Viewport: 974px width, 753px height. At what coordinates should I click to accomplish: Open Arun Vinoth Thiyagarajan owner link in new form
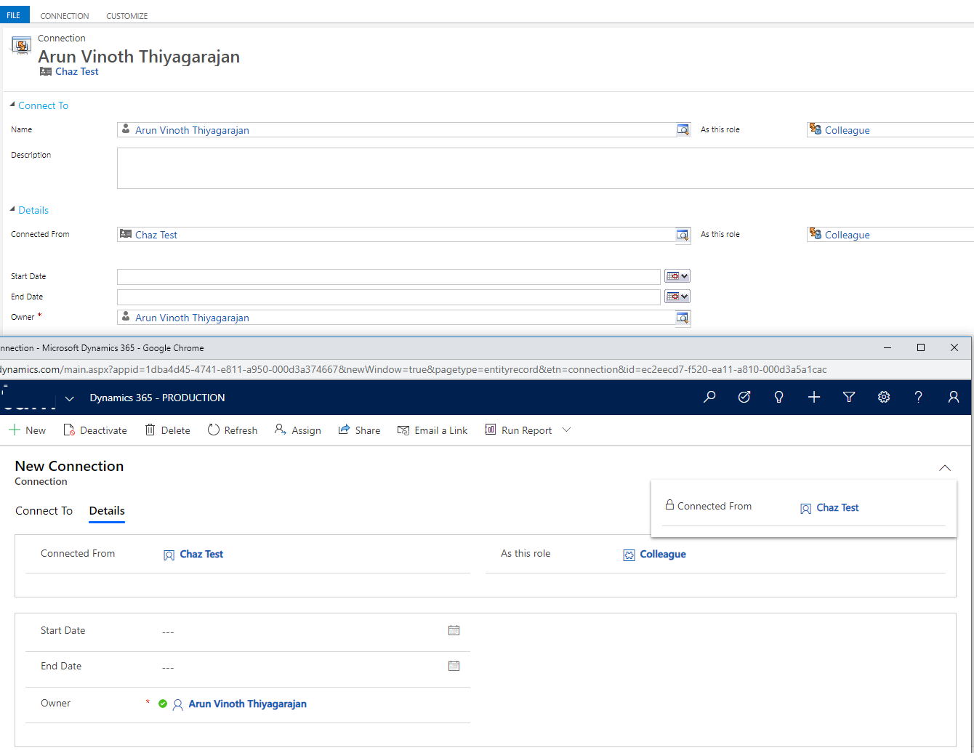(x=247, y=704)
